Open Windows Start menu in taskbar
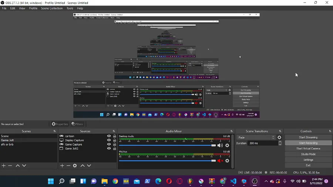Image resolution: width=333 pixels, height=187 pixels. coord(51,181)
